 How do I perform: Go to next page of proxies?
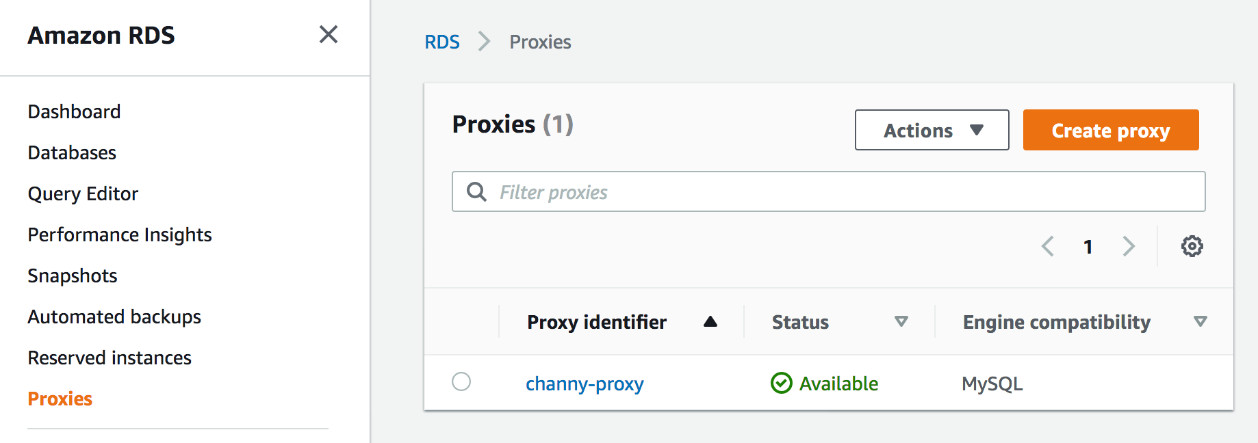click(x=1129, y=246)
